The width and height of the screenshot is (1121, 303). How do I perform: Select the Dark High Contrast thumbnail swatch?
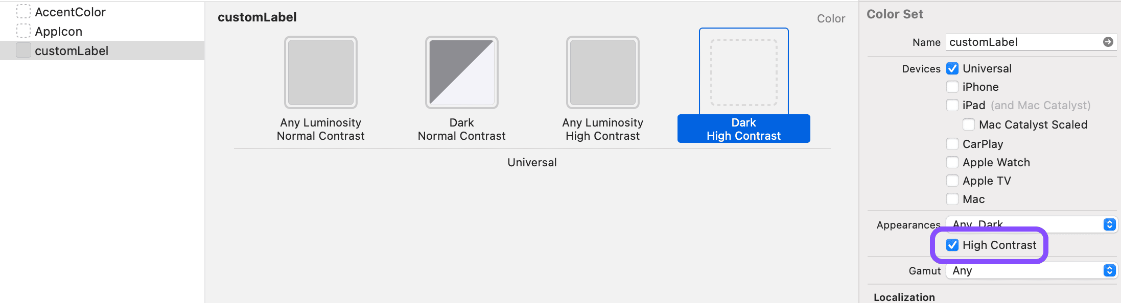743,72
